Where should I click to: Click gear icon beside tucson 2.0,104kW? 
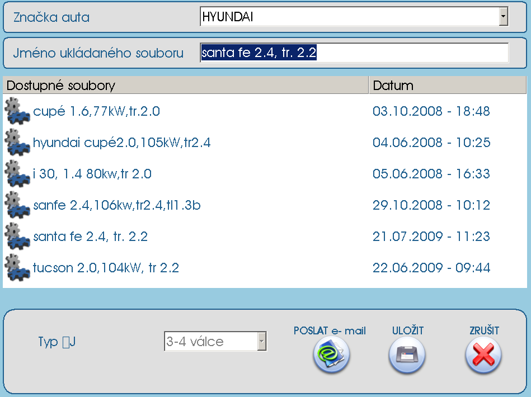click(x=17, y=267)
